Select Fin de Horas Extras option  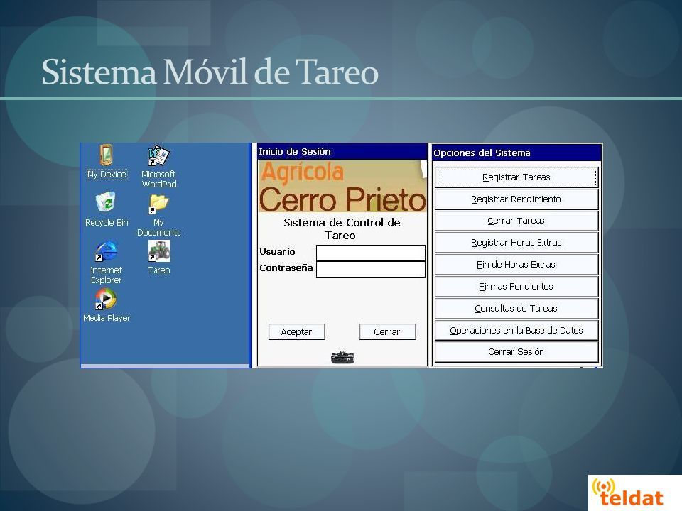click(x=516, y=265)
